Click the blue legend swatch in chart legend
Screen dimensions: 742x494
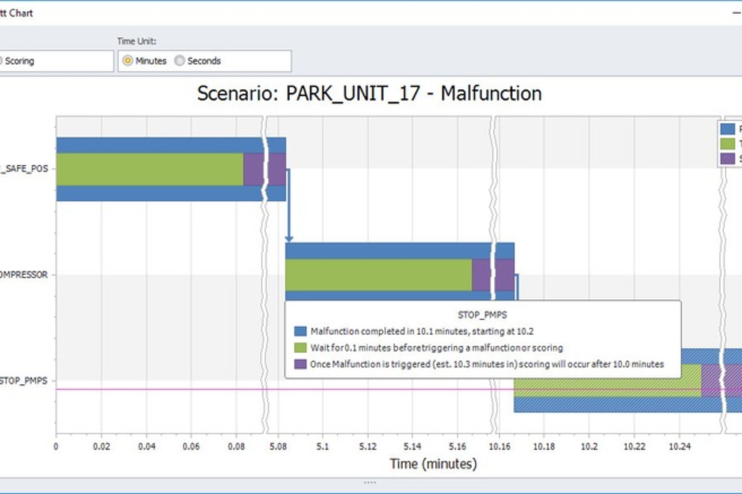pos(727,129)
